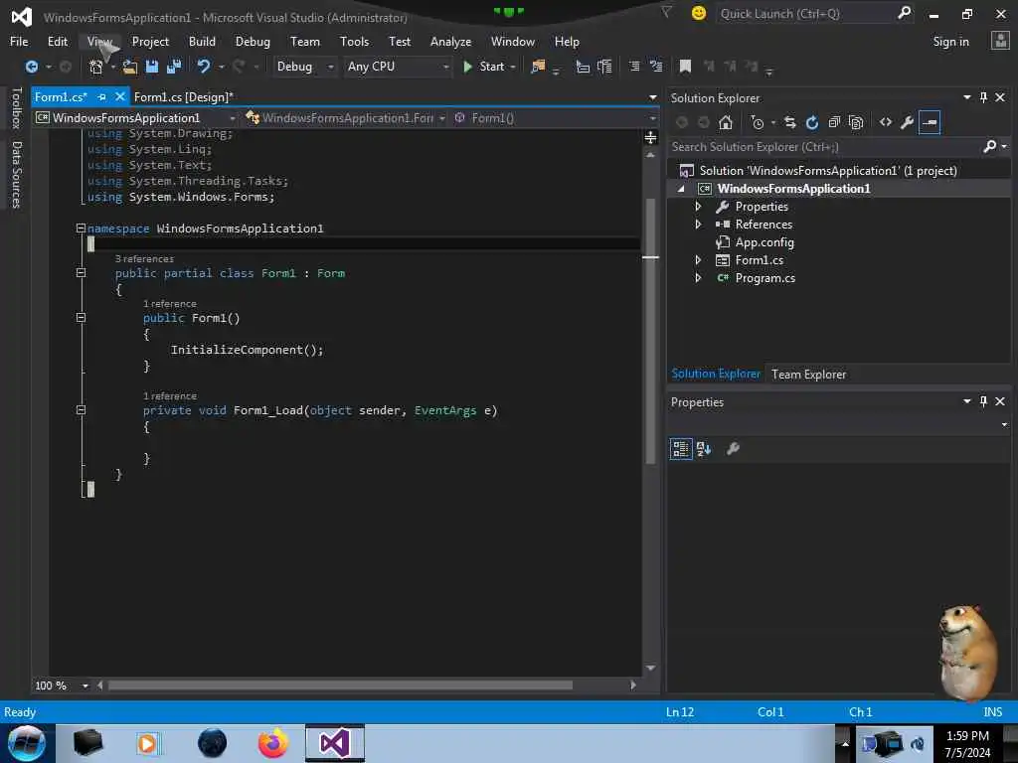This screenshot has height=763, width=1018.
Task: Open the Start button dropdown arrow
Action: click(x=513, y=67)
